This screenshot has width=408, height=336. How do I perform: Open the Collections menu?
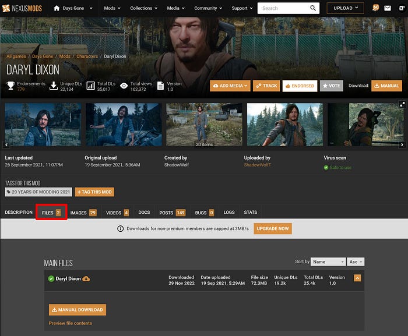pyautogui.click(x=143, y=8)
